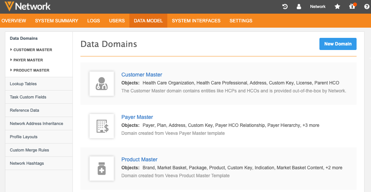Click the Payer Master building icon
The image size is (371, 192).
(102, 126)
